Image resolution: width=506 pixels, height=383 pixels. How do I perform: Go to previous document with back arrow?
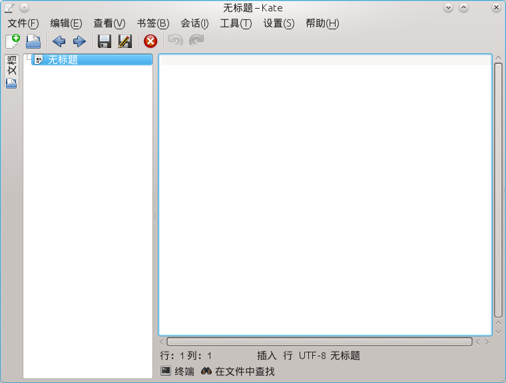59,41
